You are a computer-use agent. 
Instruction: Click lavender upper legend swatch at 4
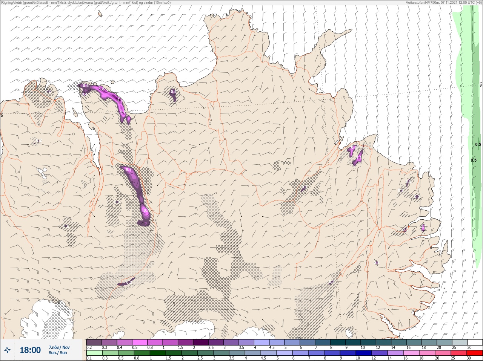261,342
